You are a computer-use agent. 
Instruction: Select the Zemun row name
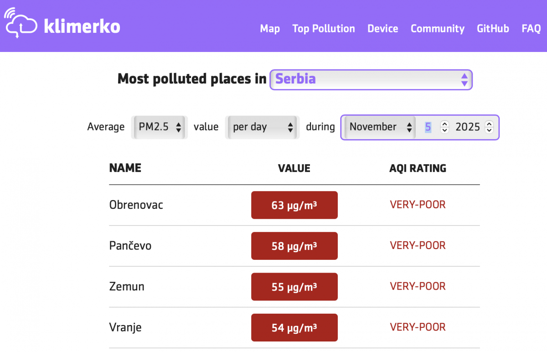coord(127,287)
